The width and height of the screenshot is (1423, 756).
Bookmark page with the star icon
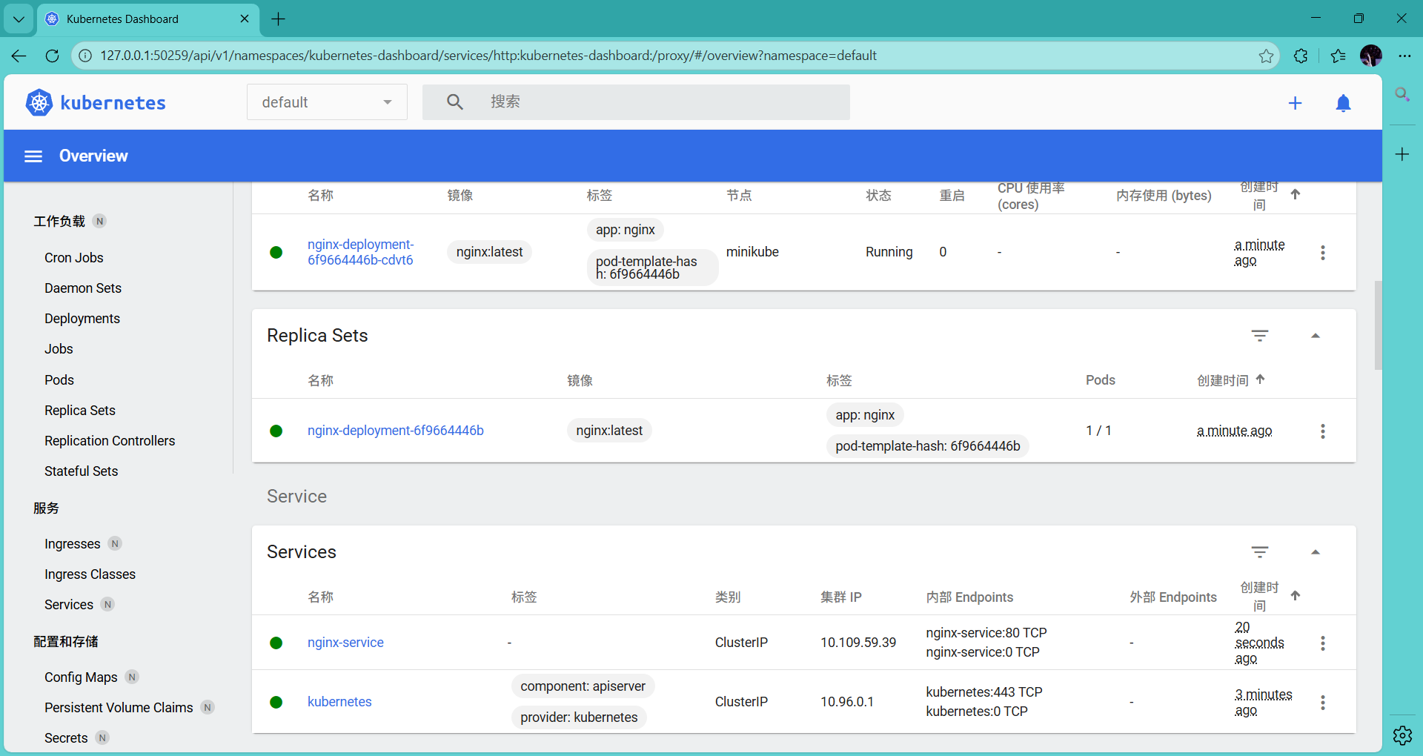click(x=1266, y=56)
